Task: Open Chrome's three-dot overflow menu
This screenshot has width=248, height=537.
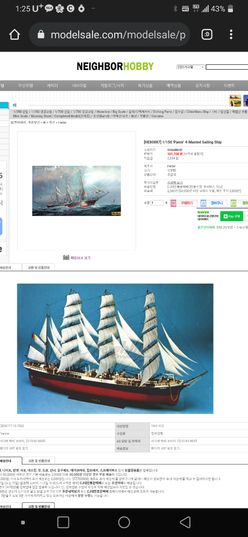Action: [x=231, y=35]
